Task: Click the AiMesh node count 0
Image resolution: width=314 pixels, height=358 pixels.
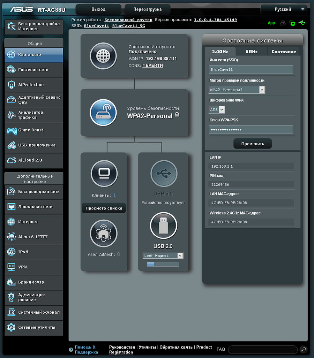Action: (x=118, y=254)
